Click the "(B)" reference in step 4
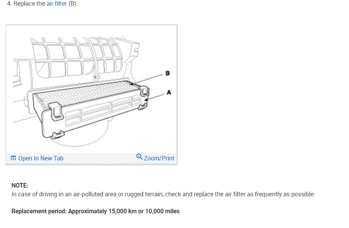This screenshot has height=228, width=349. (x=73, y=4)
